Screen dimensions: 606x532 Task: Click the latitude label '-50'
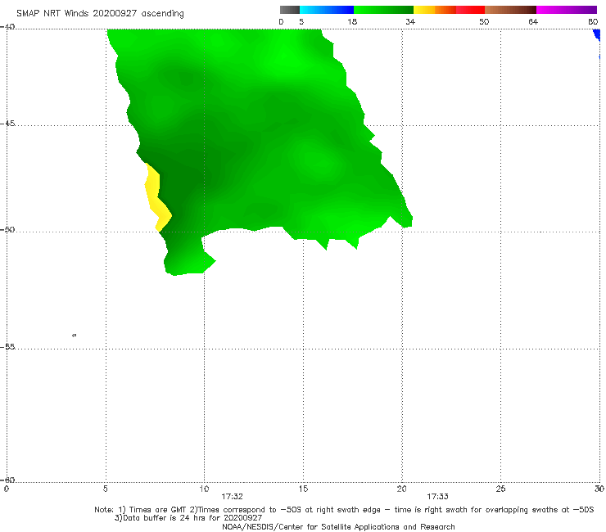click(7, 229)
